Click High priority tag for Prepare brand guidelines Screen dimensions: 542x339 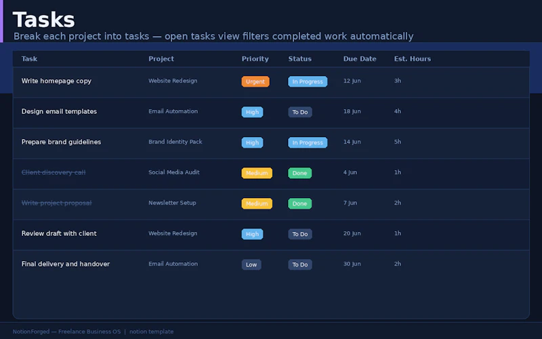(x=252, y=142)
